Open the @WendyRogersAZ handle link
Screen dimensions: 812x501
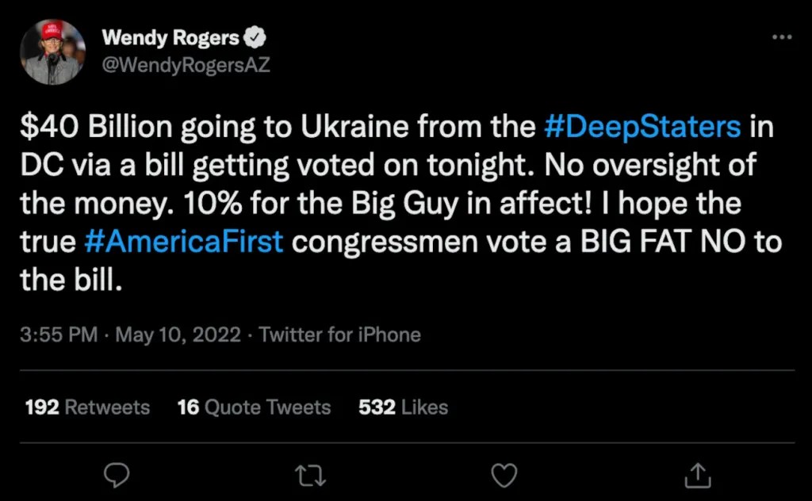point(186,65)
